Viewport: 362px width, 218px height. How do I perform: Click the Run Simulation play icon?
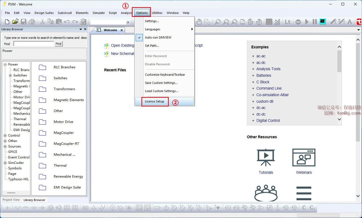point(307,22)
